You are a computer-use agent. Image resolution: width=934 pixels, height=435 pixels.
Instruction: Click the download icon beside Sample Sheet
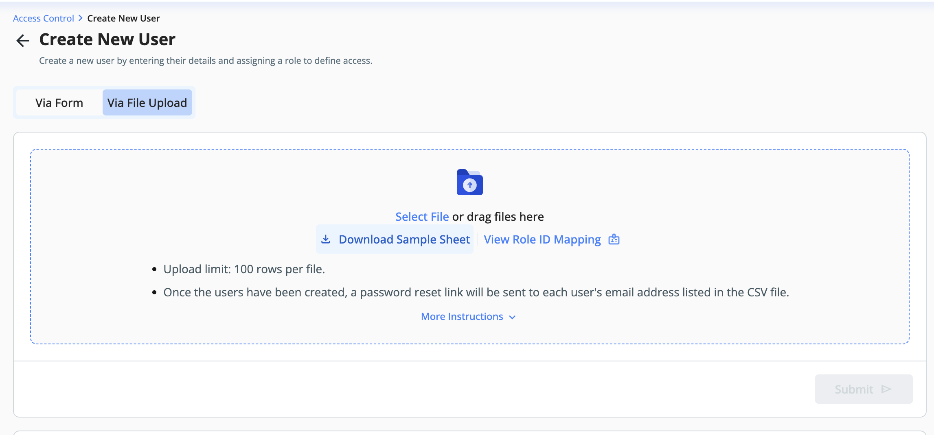point(326,239)
